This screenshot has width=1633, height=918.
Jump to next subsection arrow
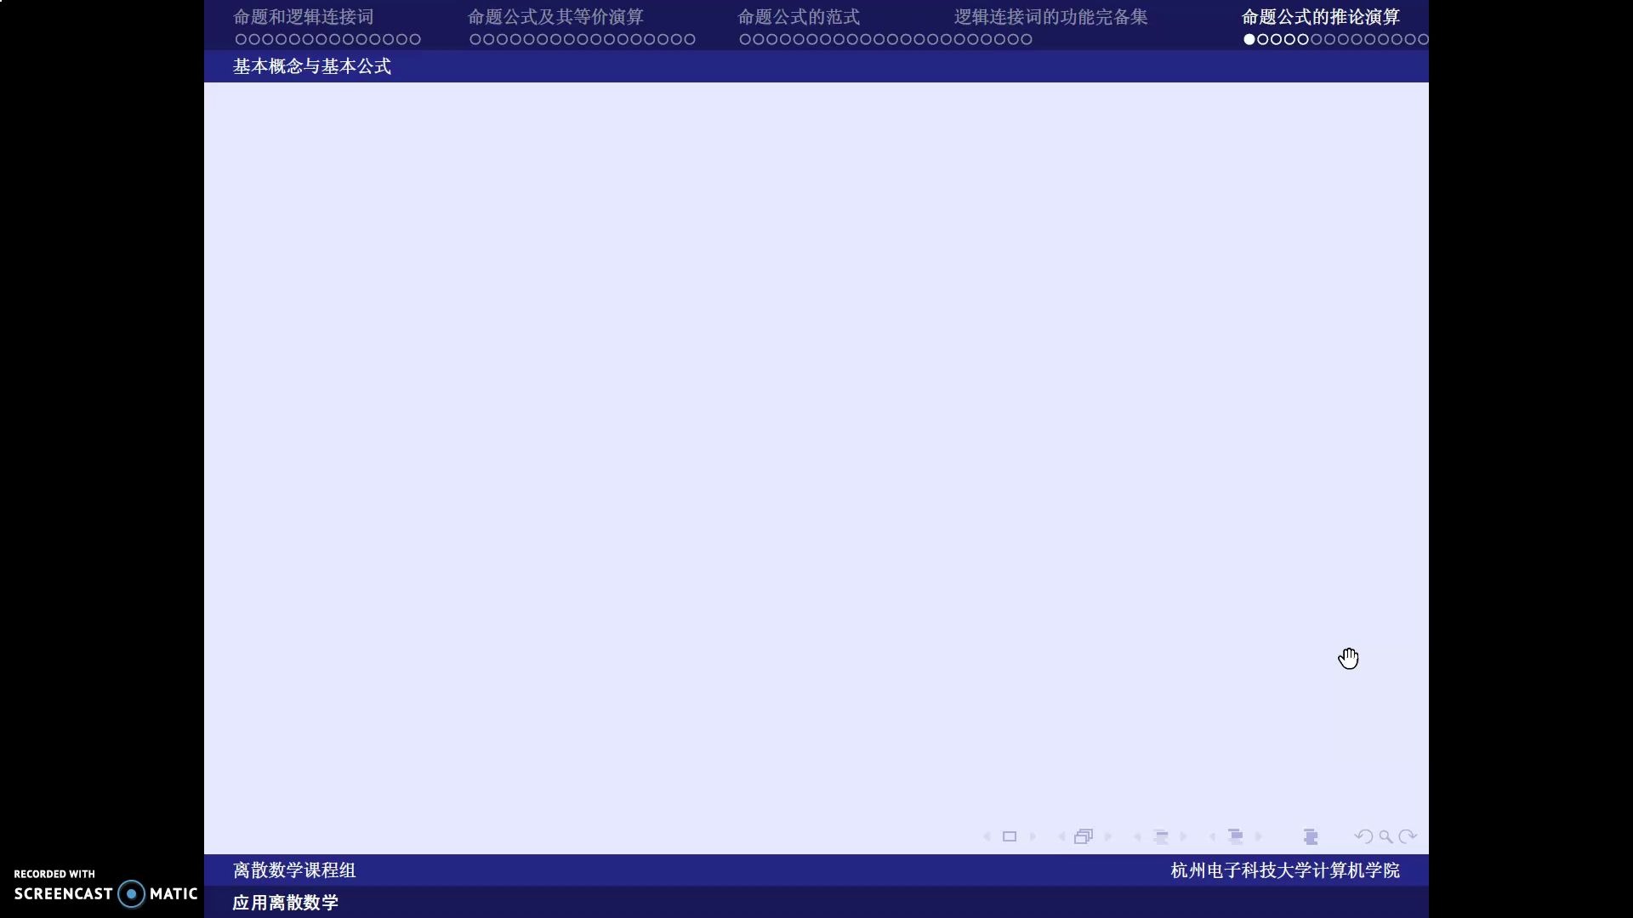pos(1183,836)
